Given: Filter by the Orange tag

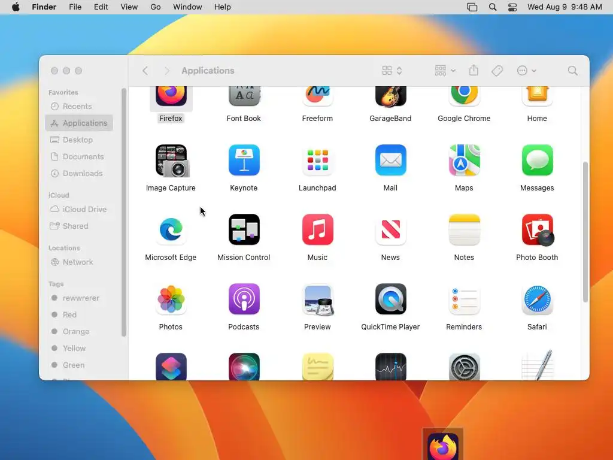Looking at the screenshot, I should click(x=80, y=332).
